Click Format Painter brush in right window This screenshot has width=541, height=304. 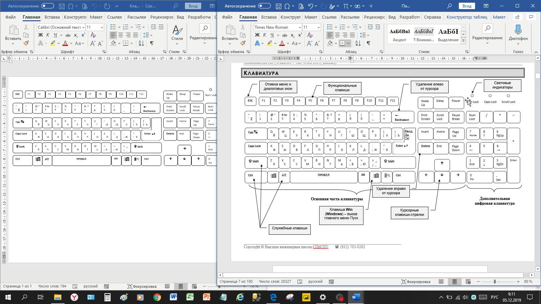(243, 43)
